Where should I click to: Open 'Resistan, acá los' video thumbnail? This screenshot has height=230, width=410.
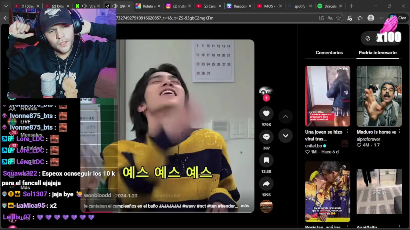(x=327, y=192)
